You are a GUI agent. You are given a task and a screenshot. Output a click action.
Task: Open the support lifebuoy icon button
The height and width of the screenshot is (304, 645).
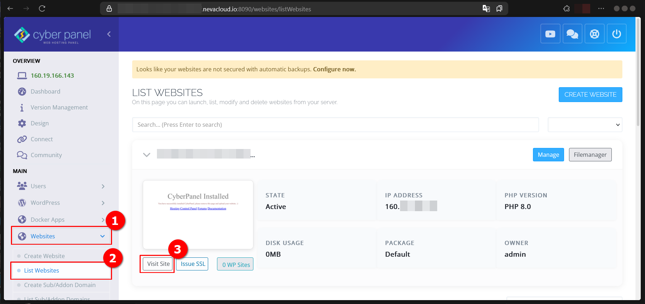pos(594,34)
